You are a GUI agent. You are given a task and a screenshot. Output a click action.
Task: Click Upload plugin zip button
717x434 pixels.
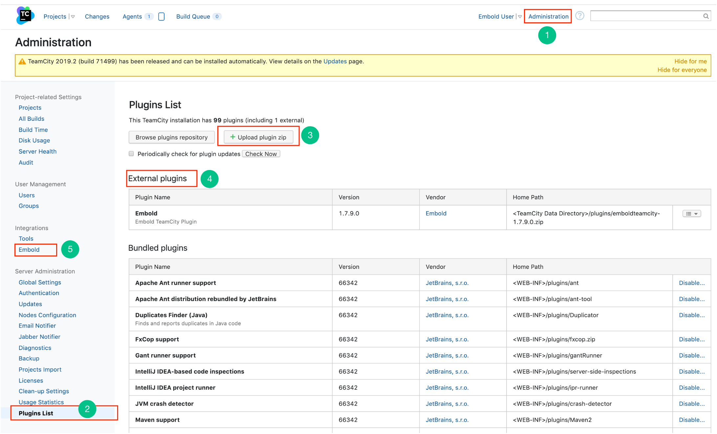pos(258,137)
